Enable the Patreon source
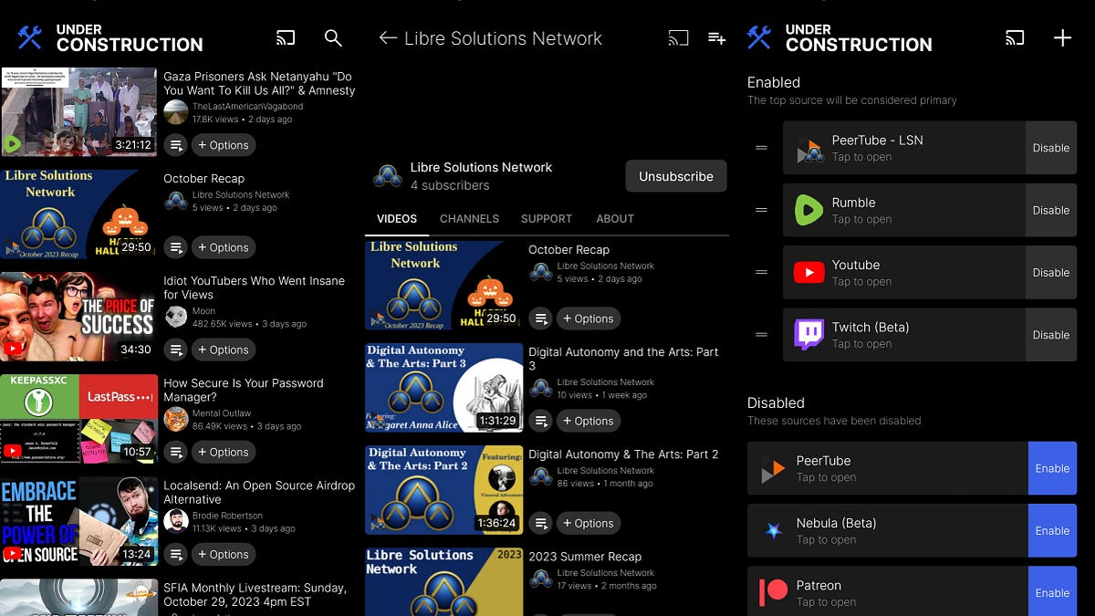This screenshot has width=1095, height=616. (1052, 592)
